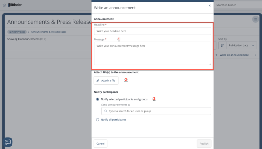Toggle sort direction icon button
Image resolution: width=262 pixels, height=149 pixels.
[222, 46]
